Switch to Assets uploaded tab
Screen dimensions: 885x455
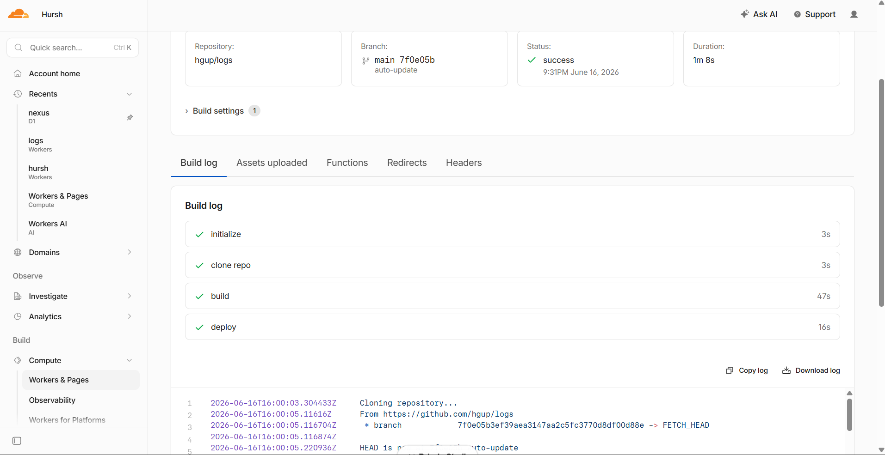click(x=272, y=163)
